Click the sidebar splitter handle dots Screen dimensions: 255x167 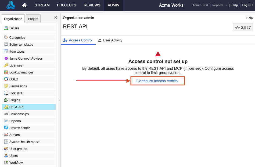click(x=59, y=99)
